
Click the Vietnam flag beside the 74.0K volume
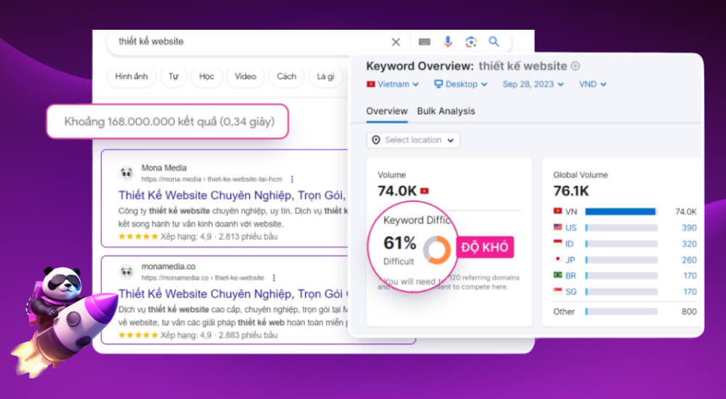(x=424, y=191)
